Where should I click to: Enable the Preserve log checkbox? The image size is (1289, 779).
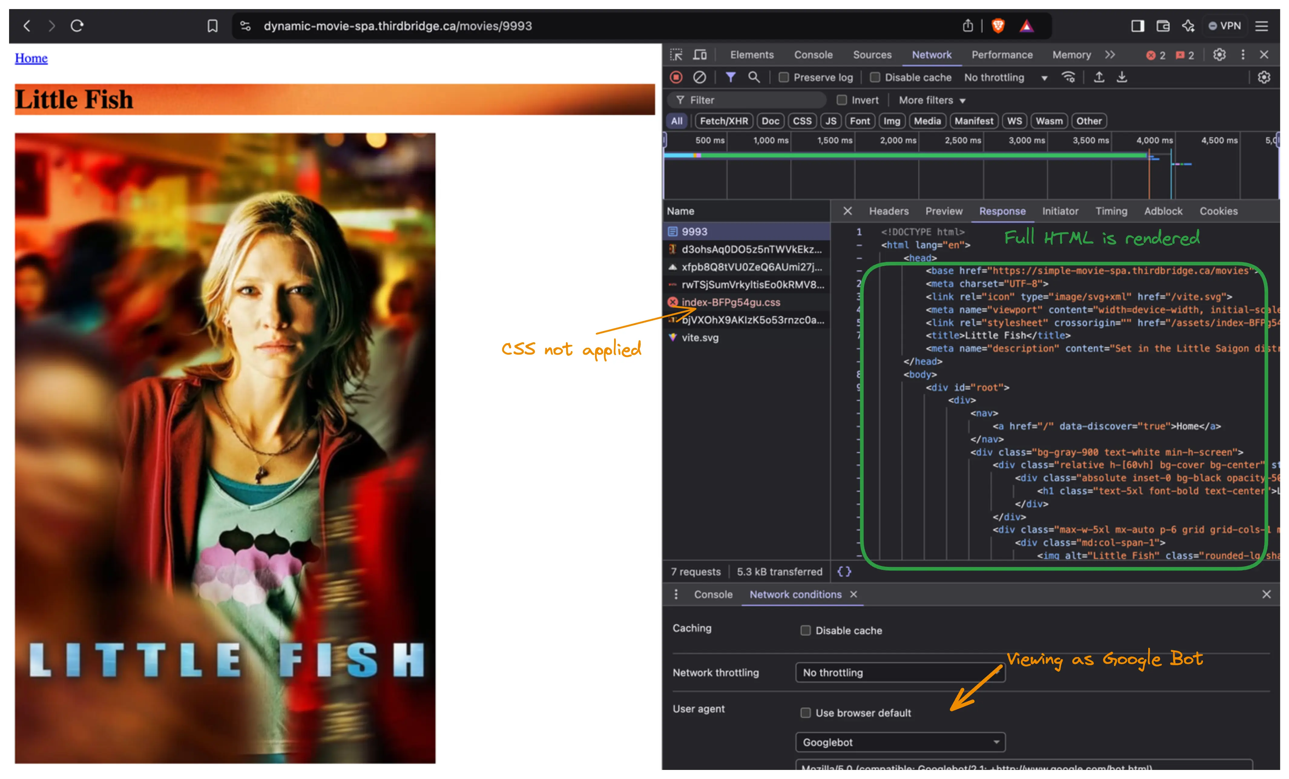click(x=784, y=77)
